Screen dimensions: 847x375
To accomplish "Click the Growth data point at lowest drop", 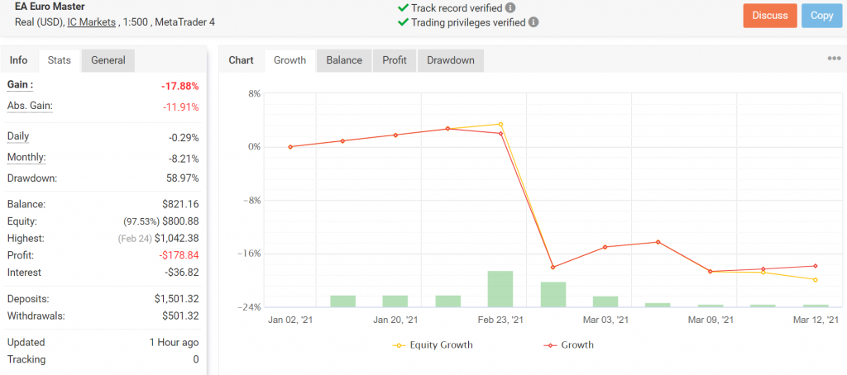I will point(553,267).
